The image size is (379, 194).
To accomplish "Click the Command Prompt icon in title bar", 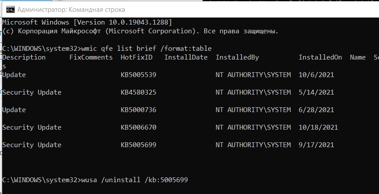I will (x=11, y=10).
